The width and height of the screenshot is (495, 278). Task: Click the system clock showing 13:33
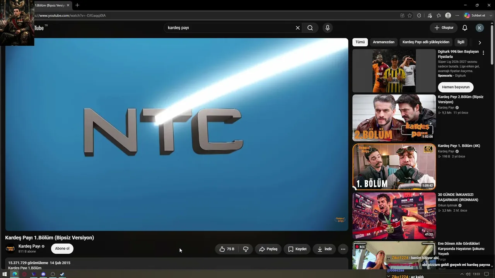coord(476,274)
